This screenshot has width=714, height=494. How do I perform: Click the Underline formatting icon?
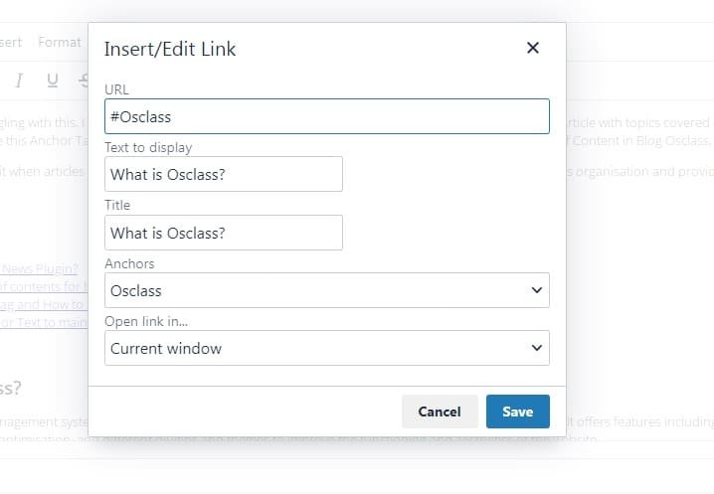[52, 81]
